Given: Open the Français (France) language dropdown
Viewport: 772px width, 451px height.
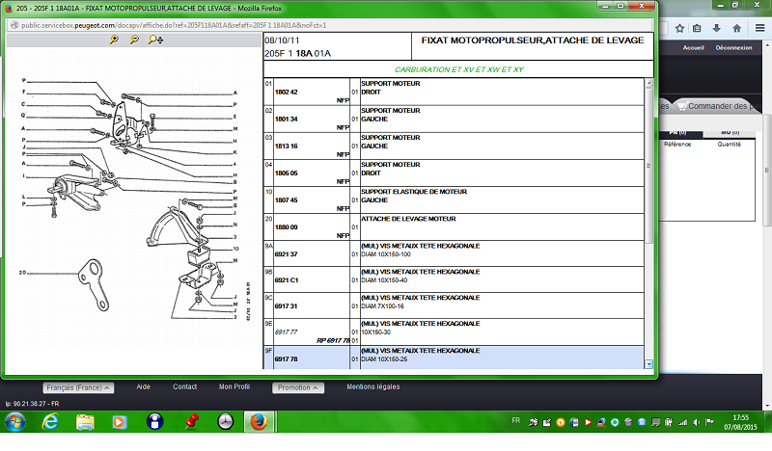Looking at the screenshot, I should [x=78, y=387].
